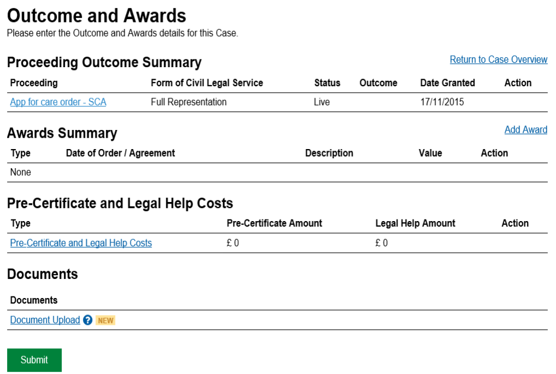Select the £ 0 Pre-Certificate Amount value
This screenshot has width=556, height=374.
coord(232,243)
